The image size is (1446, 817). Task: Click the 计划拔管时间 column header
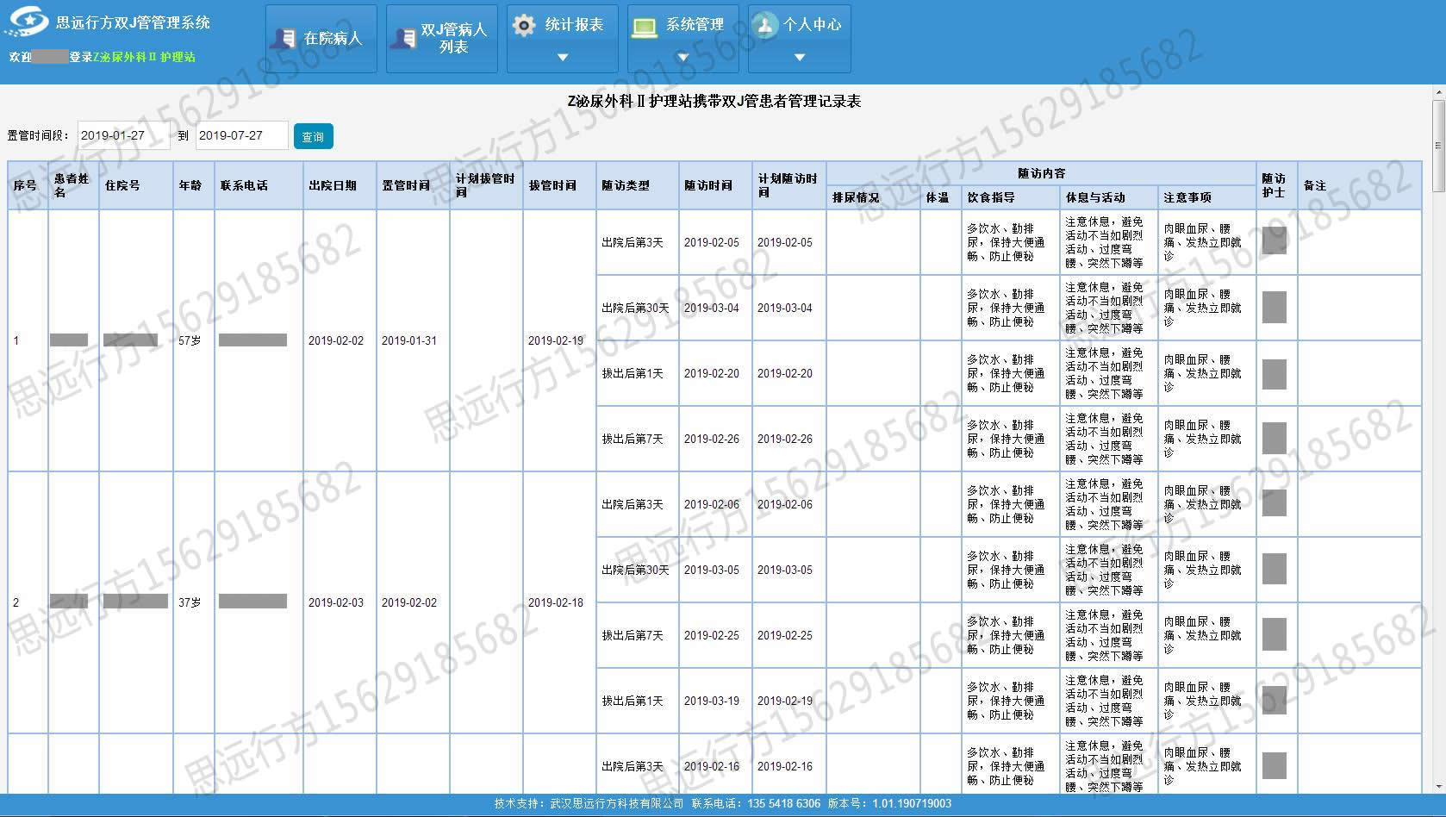click(x=485, y=185)
